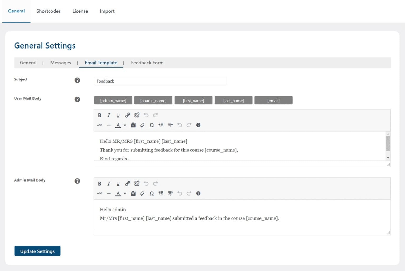Toggle Bold in Admin Mail Body editor
The height and width of the screenshot is (271, 405).
100,183
